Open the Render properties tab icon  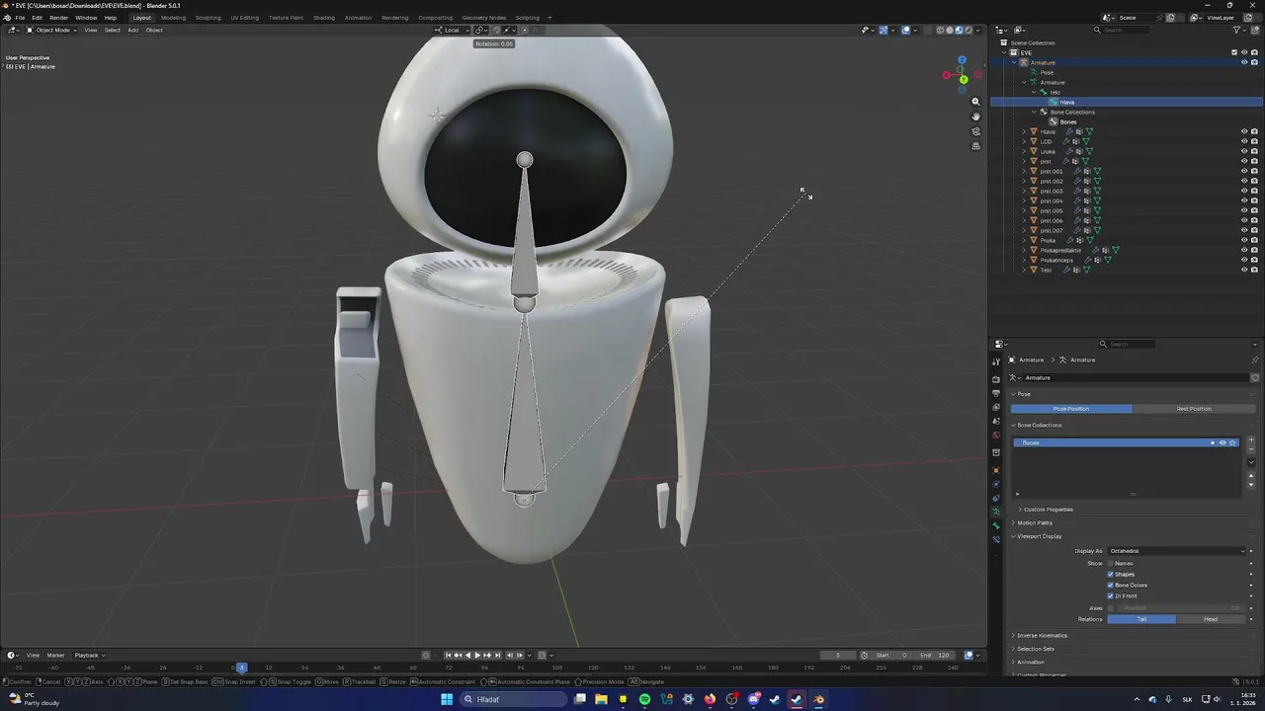[x=996, y=379]
